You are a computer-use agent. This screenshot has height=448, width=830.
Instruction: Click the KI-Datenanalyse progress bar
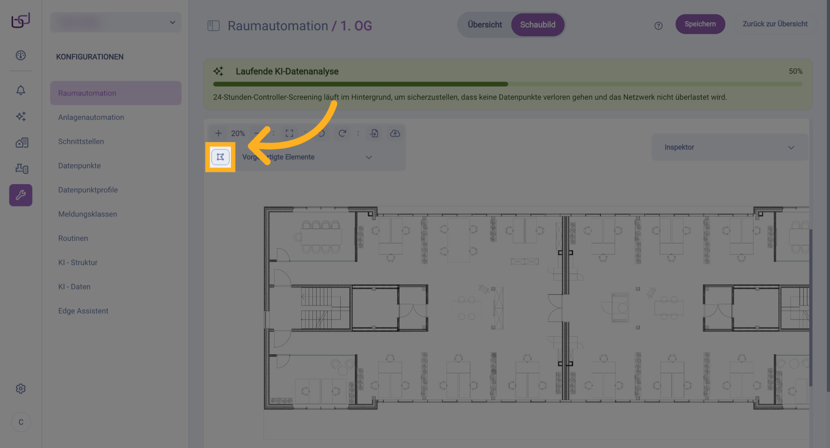pyautogui.click(x=507, y=84)
